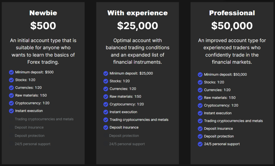Image resolution: width=275 pixels, height=166 pixels.
Task: Click the checkmark next to Newbie Instant execution
Action: 11,111
